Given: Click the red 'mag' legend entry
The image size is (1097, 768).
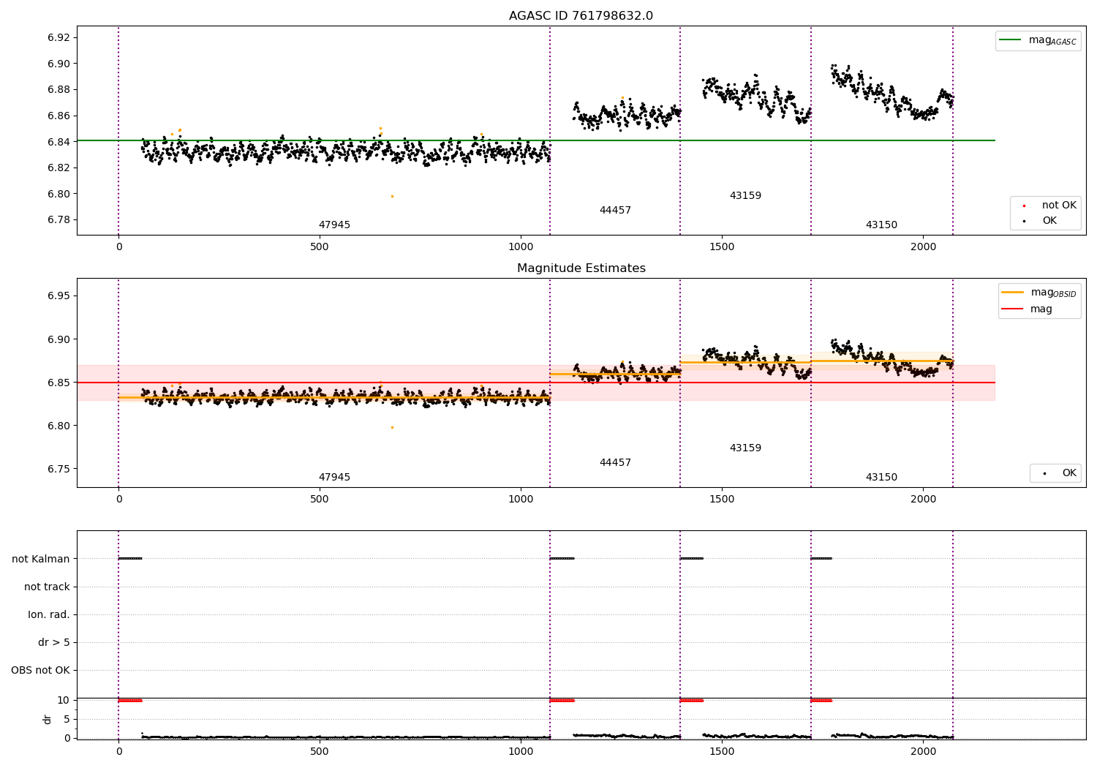Looking at the screenshot, I should click(1028, 309).
